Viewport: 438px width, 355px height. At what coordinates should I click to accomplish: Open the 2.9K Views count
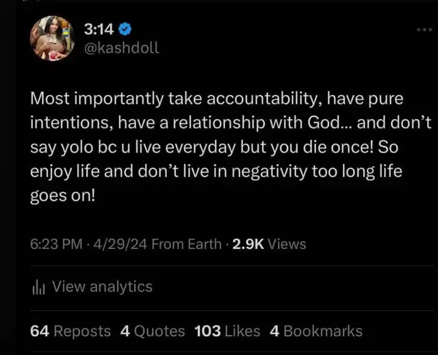point(269,244)
